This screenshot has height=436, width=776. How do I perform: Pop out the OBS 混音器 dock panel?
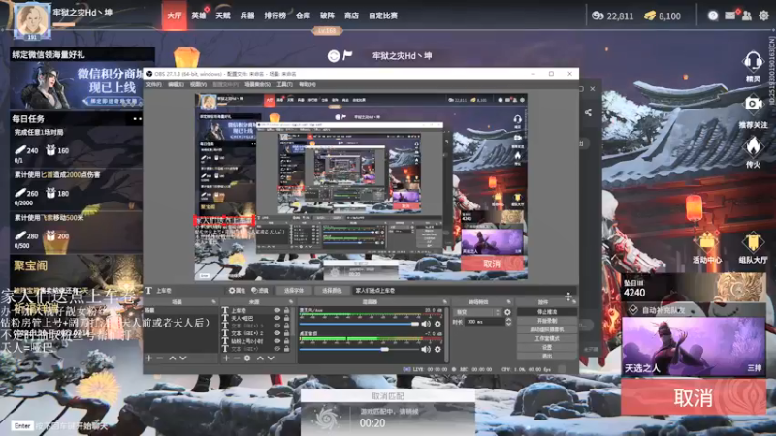(x=445, y=301)
